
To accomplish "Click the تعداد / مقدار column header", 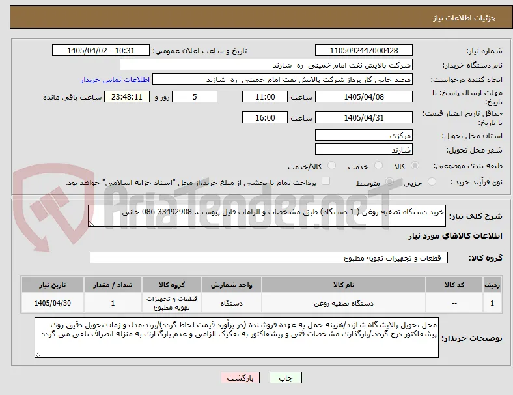I will point(113,285).
